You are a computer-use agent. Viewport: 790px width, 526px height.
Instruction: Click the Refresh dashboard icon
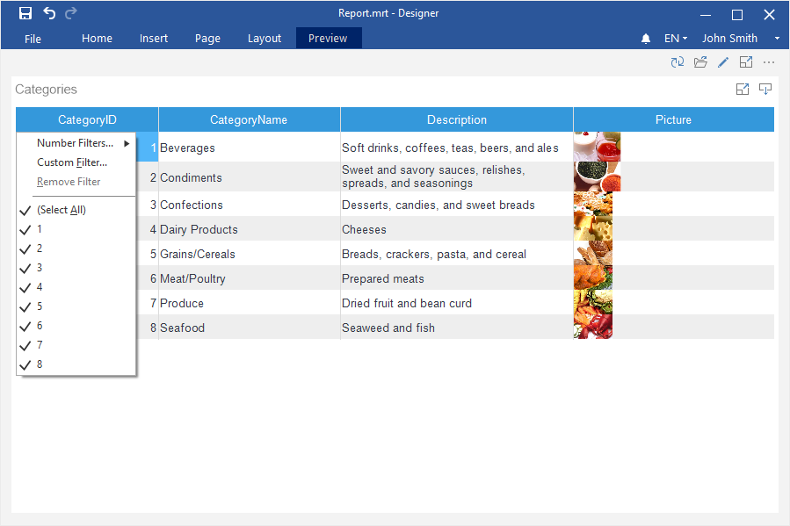(677, 62)
